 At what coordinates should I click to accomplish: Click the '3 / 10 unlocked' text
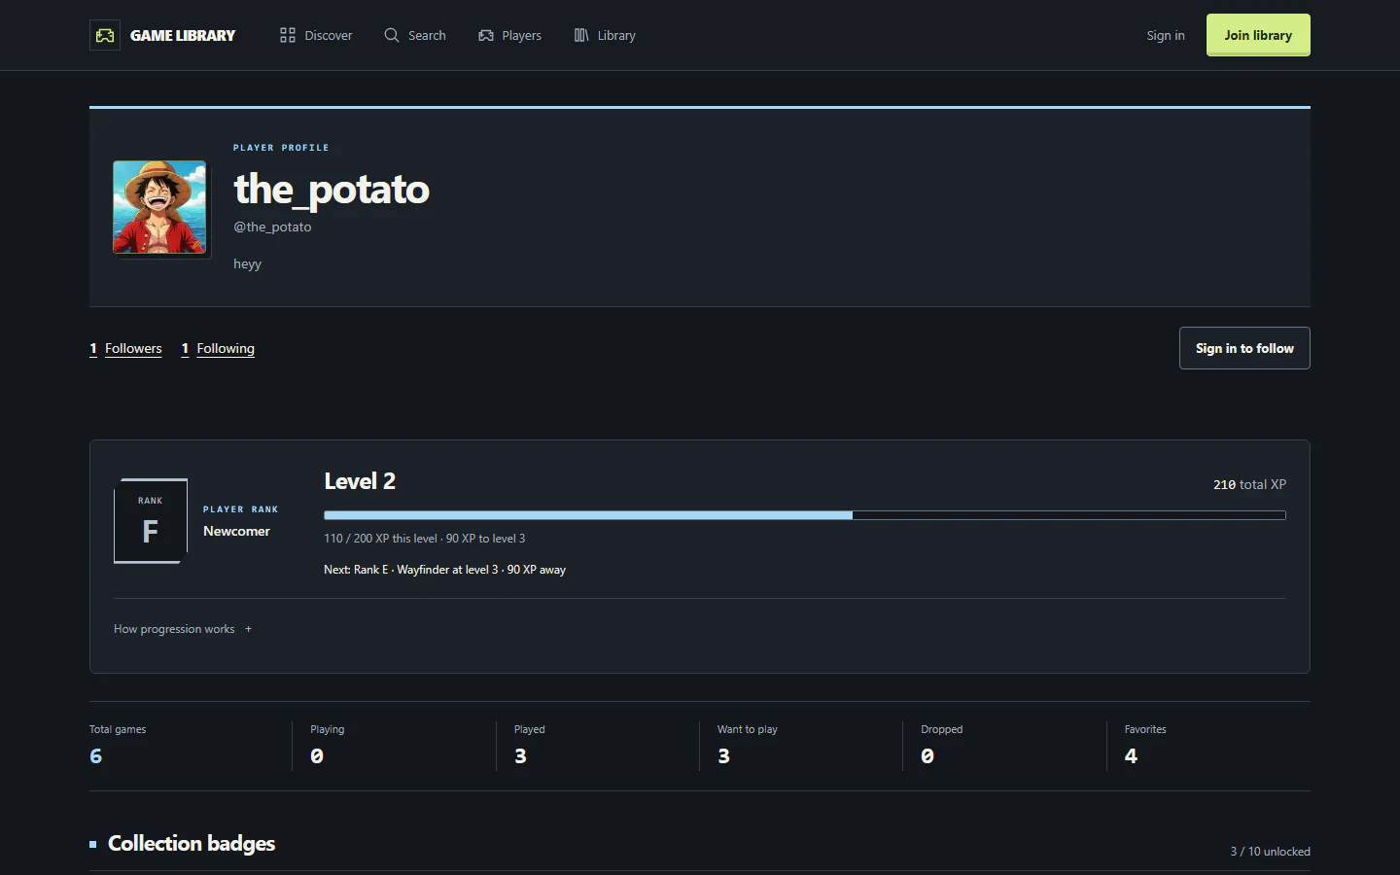coord(1270,852)
